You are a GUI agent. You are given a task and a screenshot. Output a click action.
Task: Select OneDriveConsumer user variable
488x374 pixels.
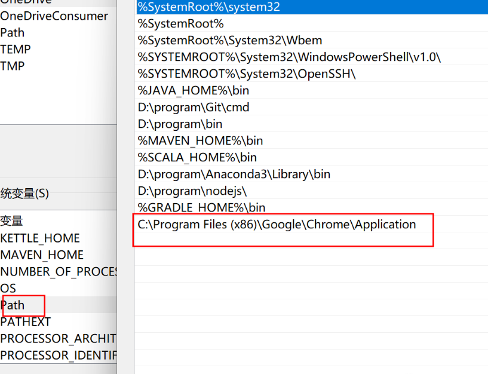[58, 16]
